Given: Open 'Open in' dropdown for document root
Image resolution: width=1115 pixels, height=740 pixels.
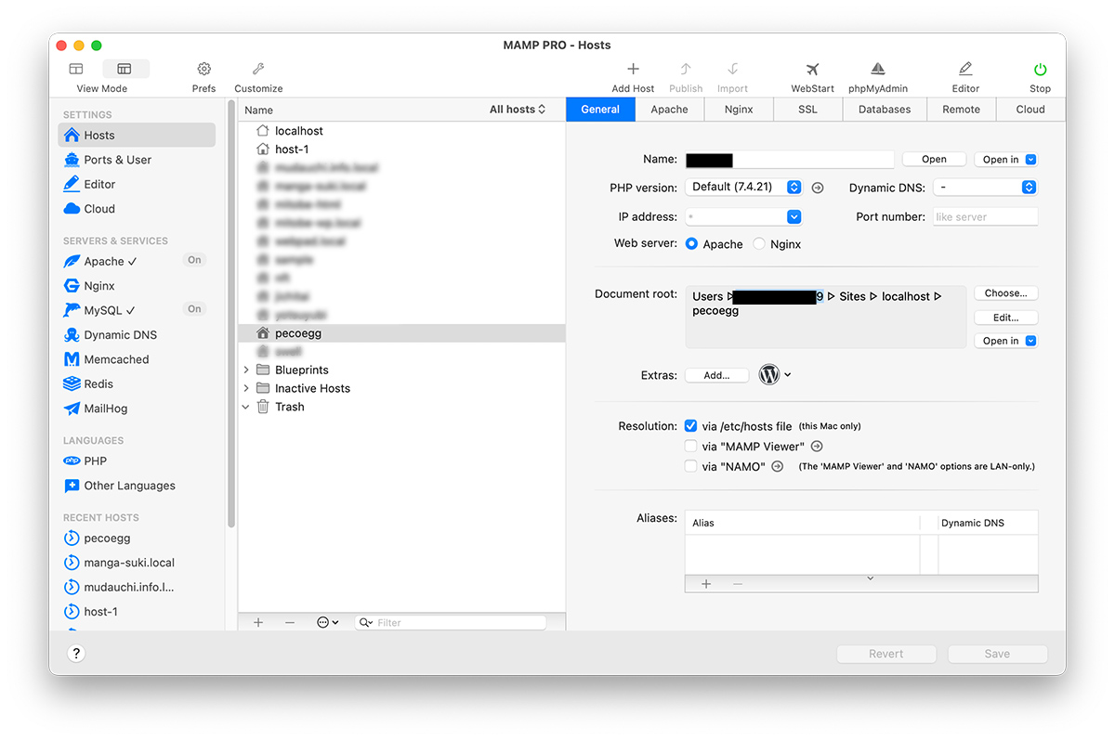Looking at the screenshot, I should point(1008,341).
